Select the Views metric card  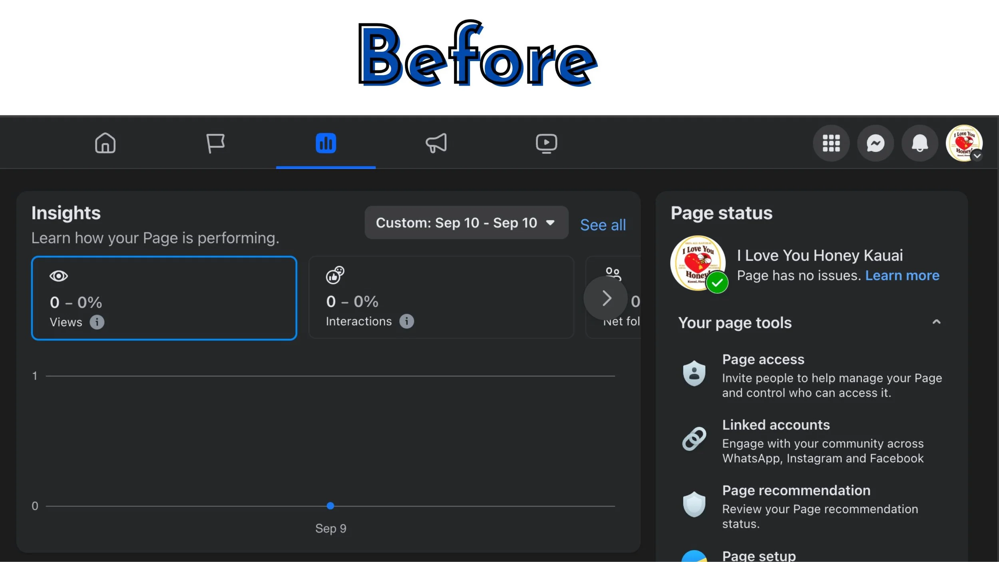(164, 298)
